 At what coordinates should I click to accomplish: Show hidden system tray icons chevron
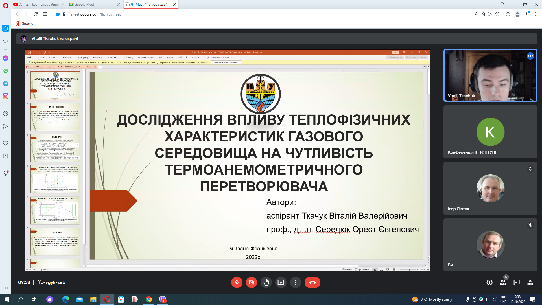tap(461, 299)
